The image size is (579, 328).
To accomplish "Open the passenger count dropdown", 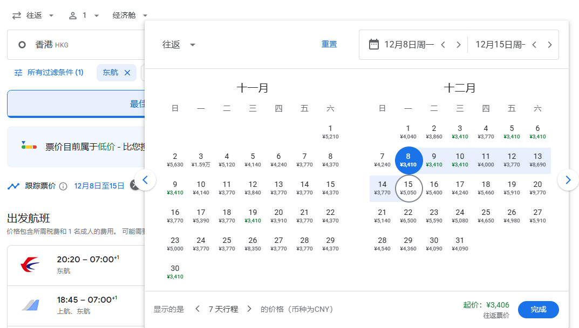I will (84, 16).
